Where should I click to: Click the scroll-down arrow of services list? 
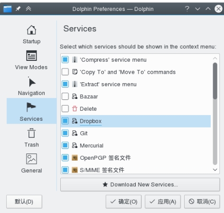pyautogui.click(x=215, y=170)
